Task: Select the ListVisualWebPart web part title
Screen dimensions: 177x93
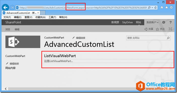Action: (60, 56)
